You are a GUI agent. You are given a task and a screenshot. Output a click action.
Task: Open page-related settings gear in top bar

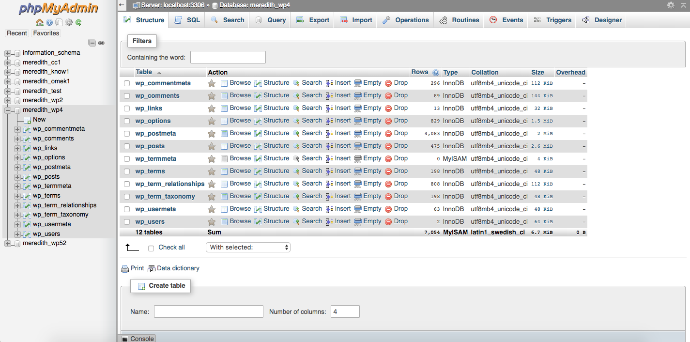click(x=671, y=5)
